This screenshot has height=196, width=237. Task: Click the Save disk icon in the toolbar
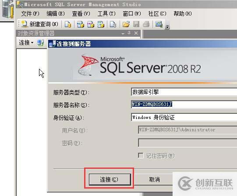click(136, 24)
